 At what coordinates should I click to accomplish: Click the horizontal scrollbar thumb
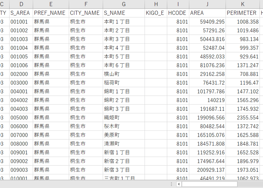pyautogui.click(x=209, y=184)
